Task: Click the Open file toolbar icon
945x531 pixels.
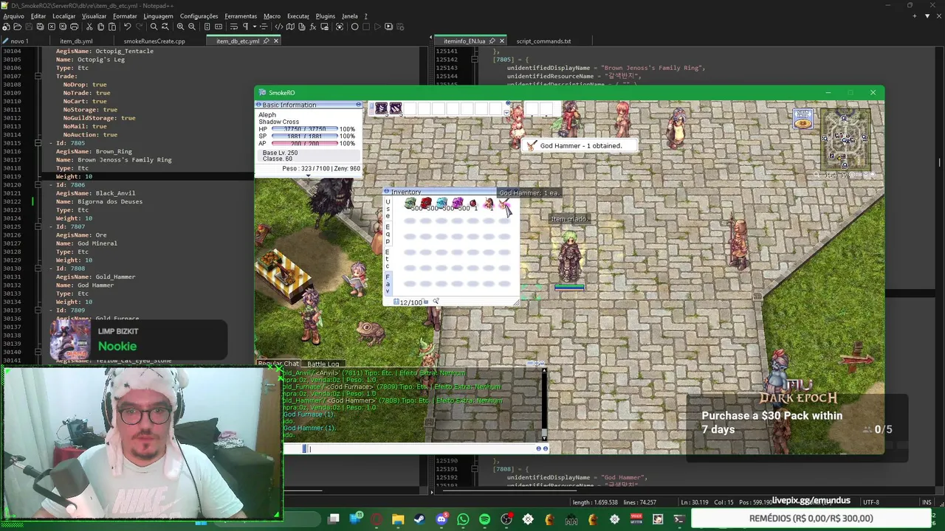Action: pyautogui.click(x=17, y=27)
